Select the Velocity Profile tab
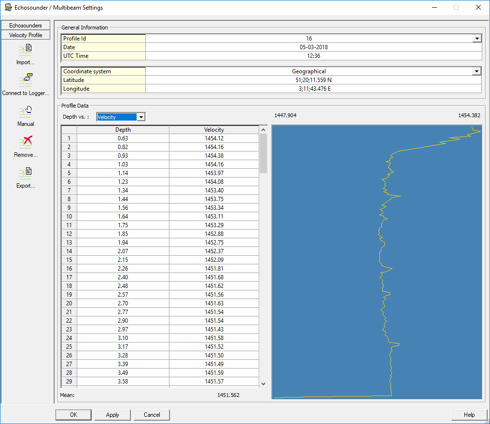Image resolution: width=490 pixels, height=424 pixels. pyautogui.click(x=26, y=35)
